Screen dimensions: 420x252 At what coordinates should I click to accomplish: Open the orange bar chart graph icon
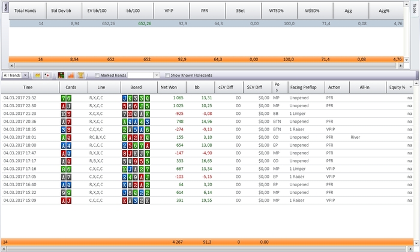71,75
